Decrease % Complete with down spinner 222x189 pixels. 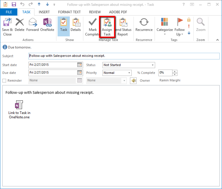pos(175,74)
